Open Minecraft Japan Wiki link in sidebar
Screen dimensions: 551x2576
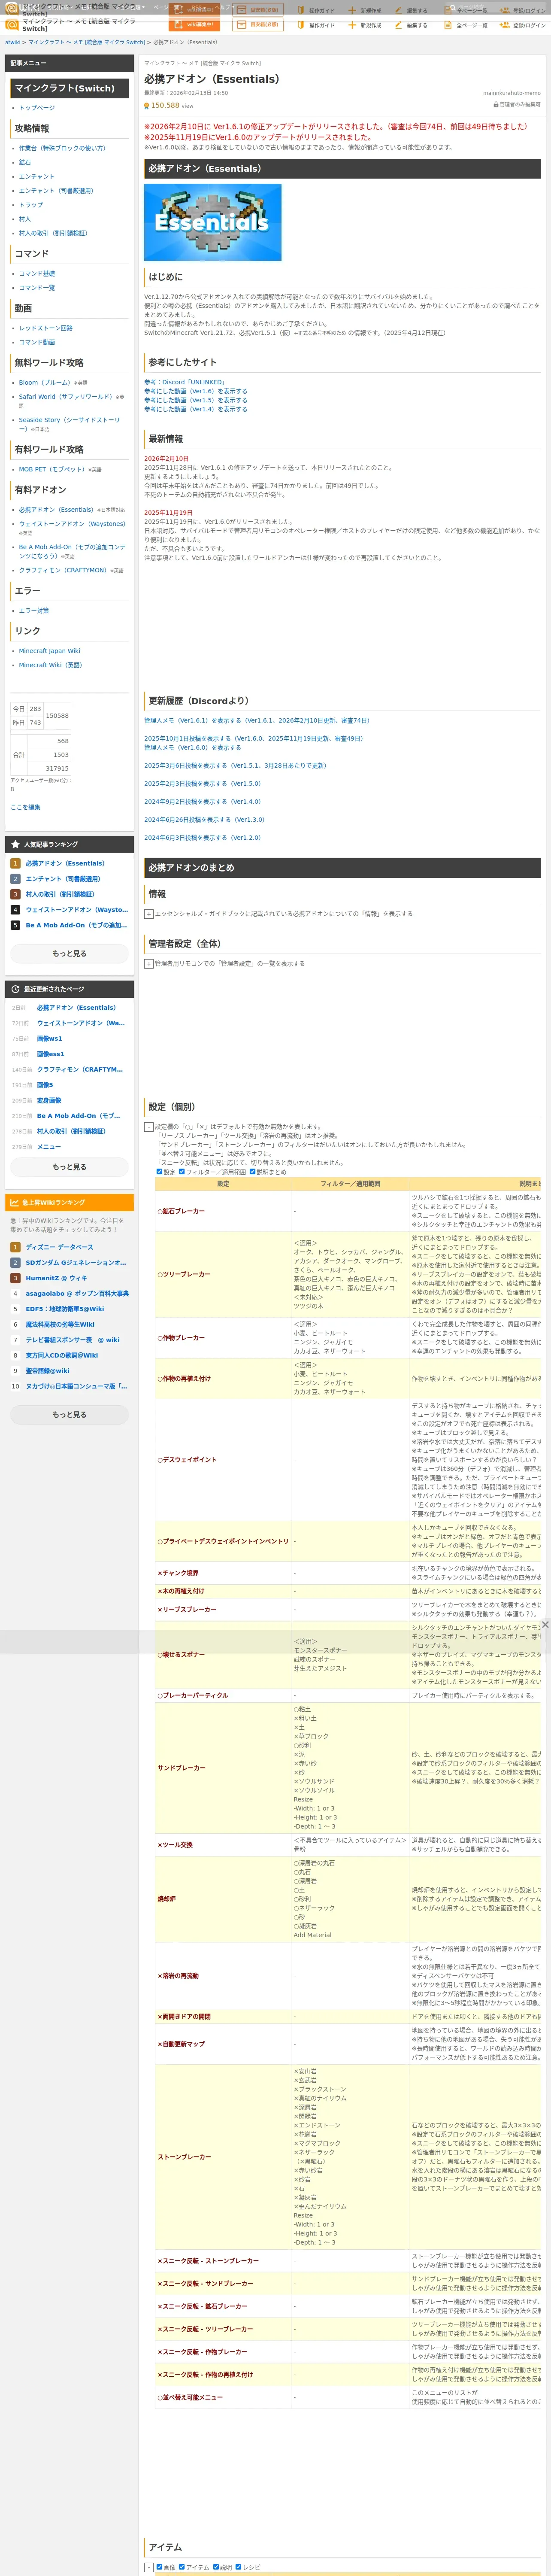(x=50, y=651)
